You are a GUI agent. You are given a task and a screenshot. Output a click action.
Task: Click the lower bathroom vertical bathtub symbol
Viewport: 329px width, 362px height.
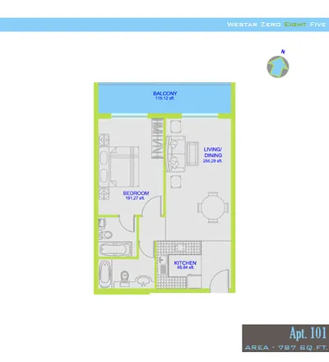[105, 274]
